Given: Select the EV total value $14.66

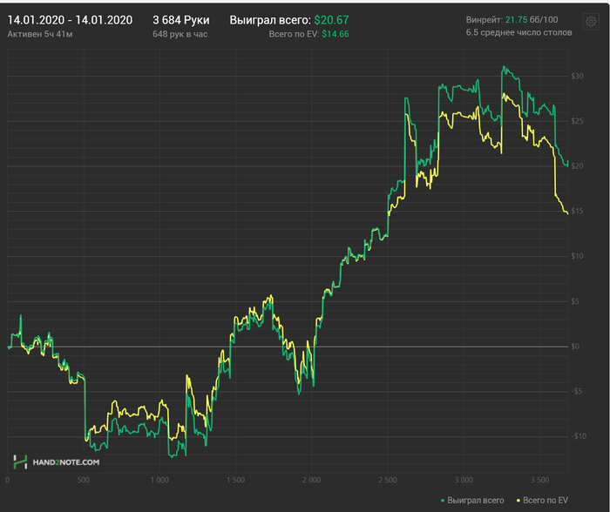Looking at the screenshot, I should pos(335,34).
